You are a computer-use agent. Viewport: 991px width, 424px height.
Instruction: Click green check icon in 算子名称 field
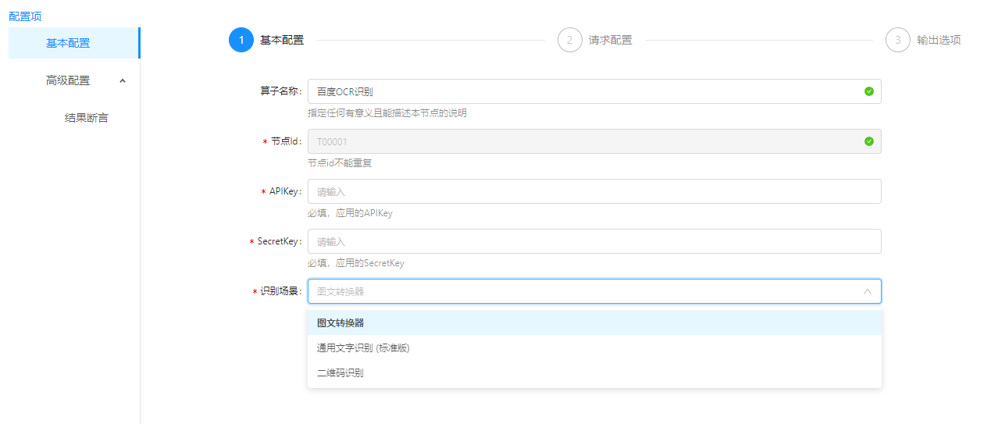(869, 91)
